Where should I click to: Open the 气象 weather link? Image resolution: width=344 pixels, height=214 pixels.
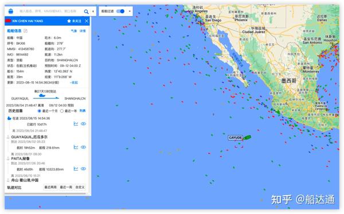74,31
